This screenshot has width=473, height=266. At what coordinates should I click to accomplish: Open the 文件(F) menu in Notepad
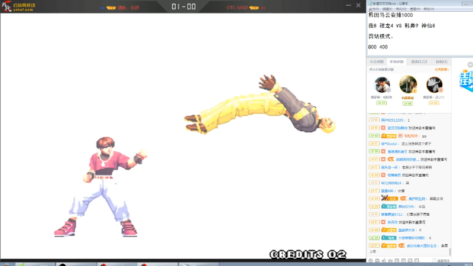tap(374, 9)
